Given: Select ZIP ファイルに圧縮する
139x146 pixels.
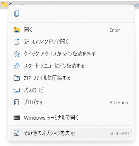Looking at the screenshot, I should coord(71,78).
